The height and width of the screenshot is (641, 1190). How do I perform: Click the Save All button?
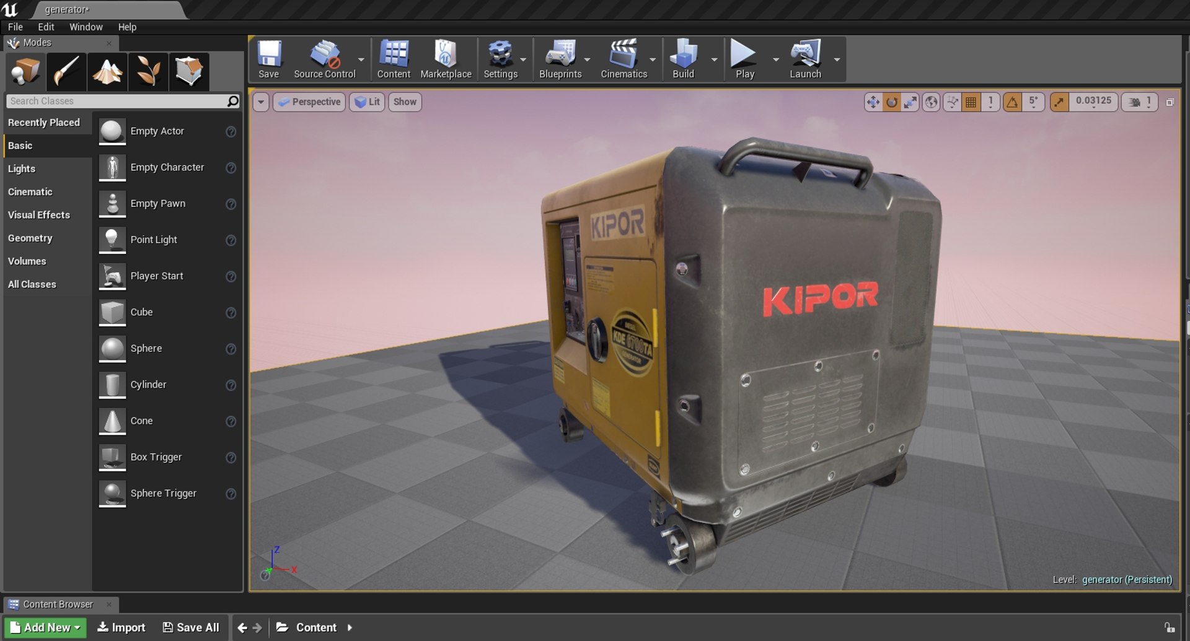coord(191,627)
